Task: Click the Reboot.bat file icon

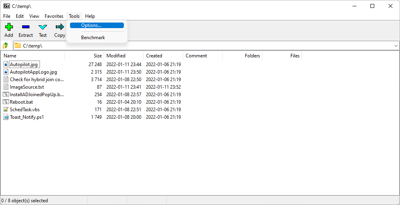Action: pos(6,102)
